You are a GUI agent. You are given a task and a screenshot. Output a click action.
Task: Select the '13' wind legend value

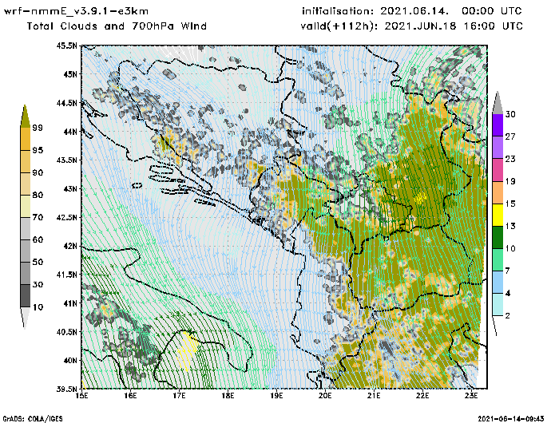click(x=510, y=227)
